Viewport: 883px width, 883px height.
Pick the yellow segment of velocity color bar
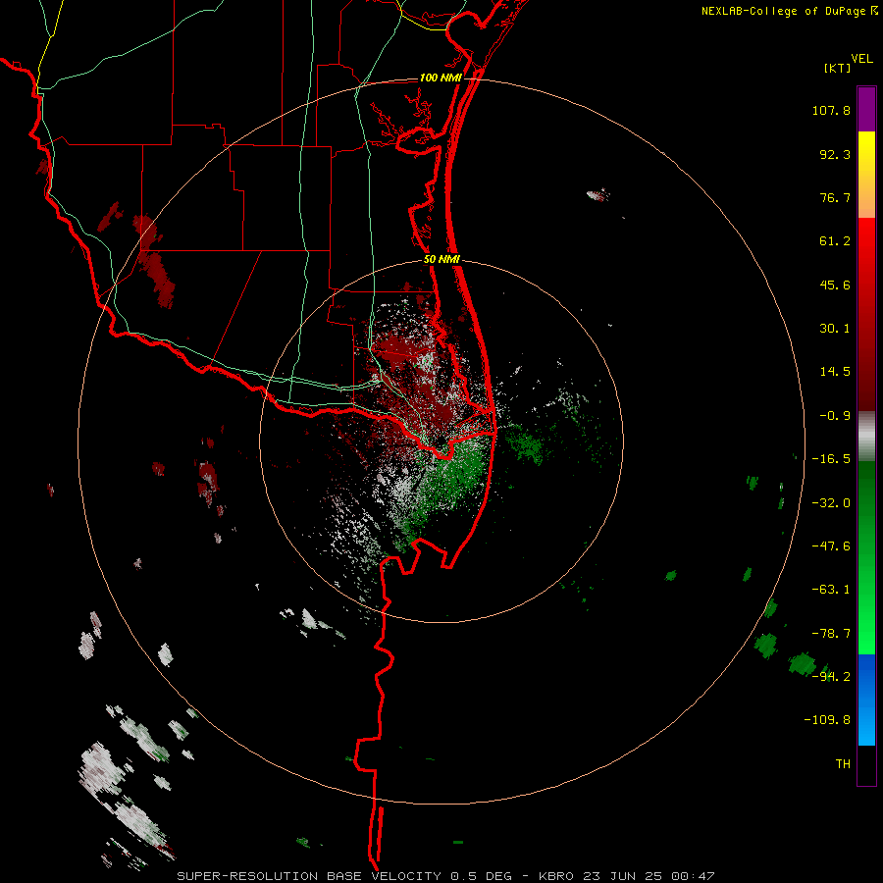click(866, 152)
